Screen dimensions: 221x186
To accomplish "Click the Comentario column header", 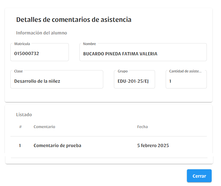I will click(x=44, y=127).
